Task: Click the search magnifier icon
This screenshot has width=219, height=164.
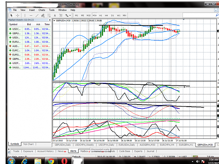Action: (217, 15)
